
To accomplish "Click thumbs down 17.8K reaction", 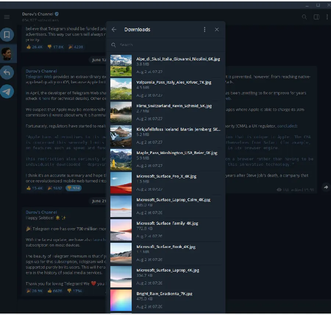I will (56, 47).
